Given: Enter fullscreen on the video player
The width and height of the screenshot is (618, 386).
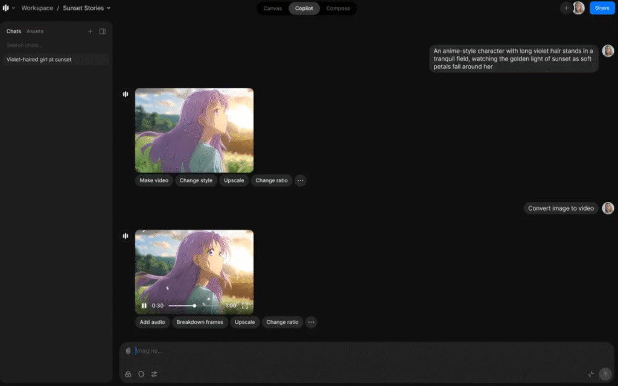Looking at the screenshot, I should [x=244, y=305].
